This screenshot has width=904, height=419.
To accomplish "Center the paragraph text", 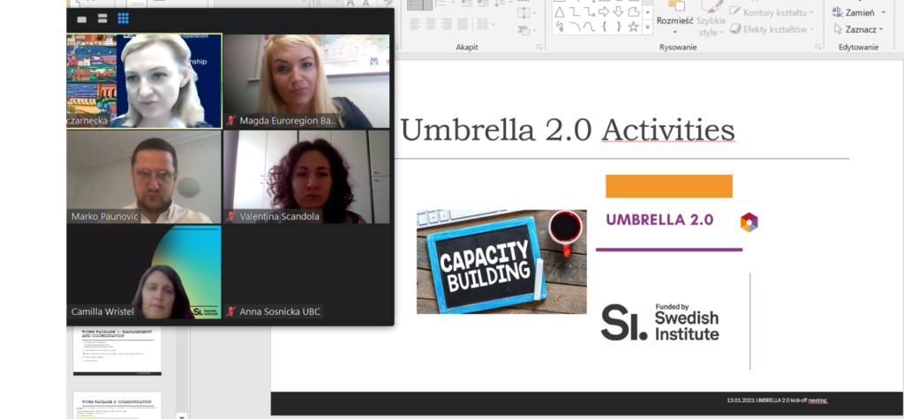I will point(431,24).
